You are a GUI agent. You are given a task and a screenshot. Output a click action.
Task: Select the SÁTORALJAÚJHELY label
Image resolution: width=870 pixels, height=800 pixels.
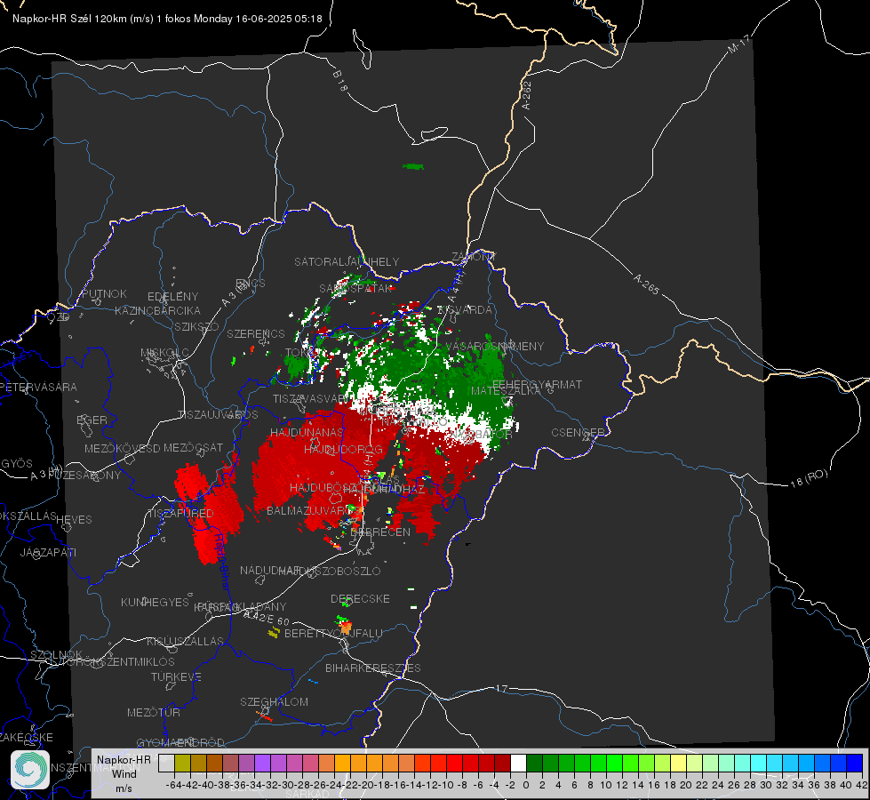[x=347, y=261]
